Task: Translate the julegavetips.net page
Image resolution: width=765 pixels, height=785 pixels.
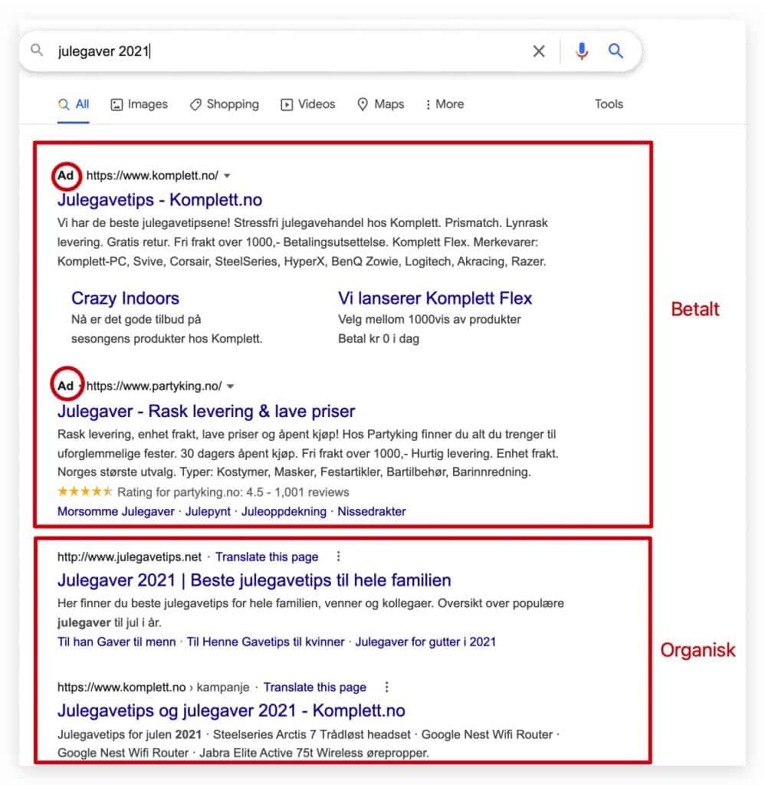Action: click(x=267, y=557)
